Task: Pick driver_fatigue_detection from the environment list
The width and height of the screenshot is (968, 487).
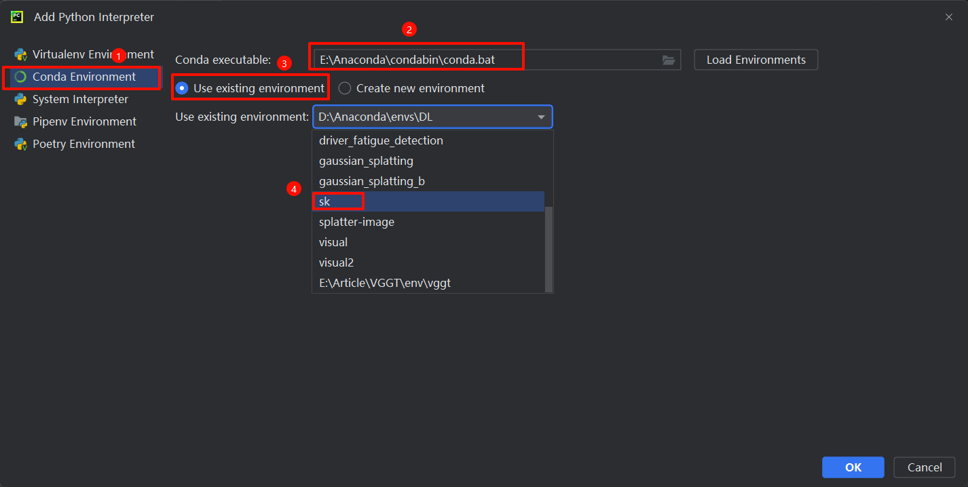Action: pos(428,140)
